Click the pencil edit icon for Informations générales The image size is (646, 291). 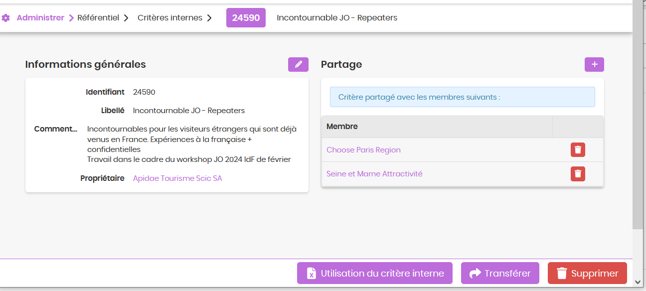tap(298, 65)
